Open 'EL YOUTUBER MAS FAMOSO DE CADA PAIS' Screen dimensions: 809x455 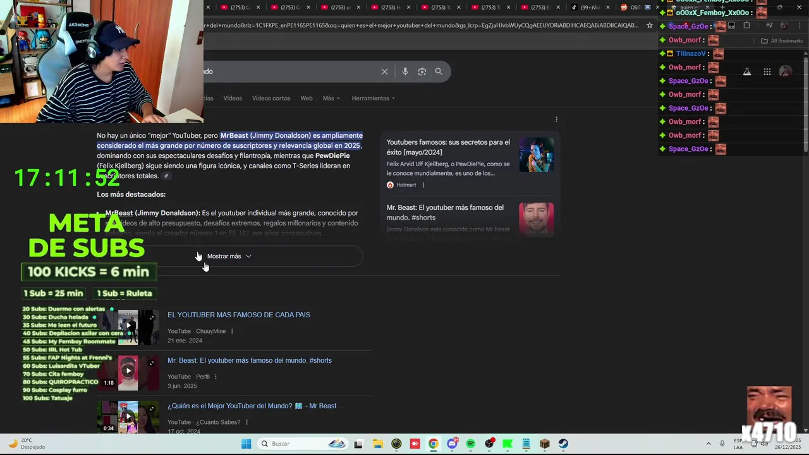[x=239, y=315]
